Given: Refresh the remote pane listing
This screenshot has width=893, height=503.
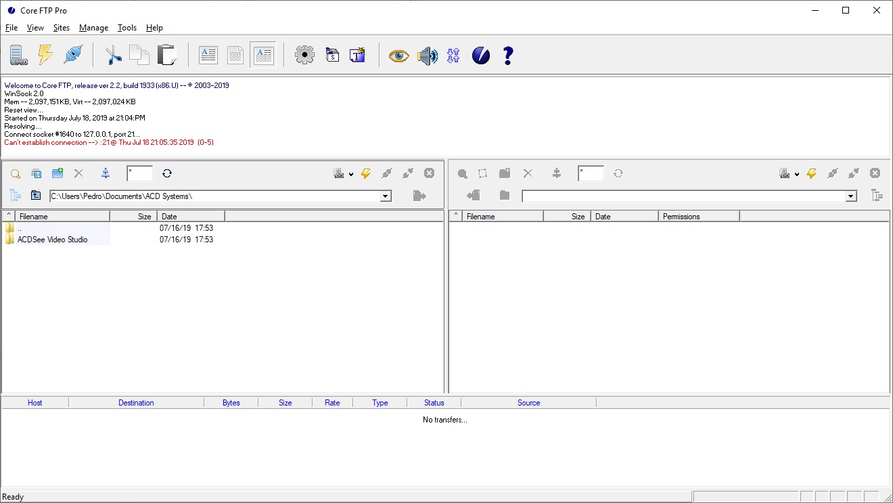Looking at the screenshot, I should coord(618,173).
